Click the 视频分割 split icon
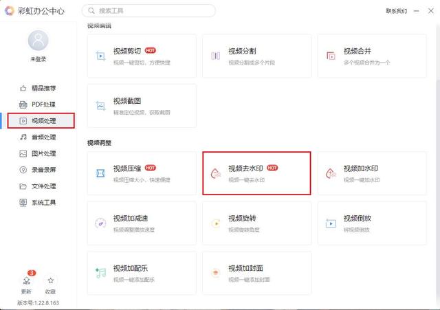440x310 pixels. click(x=215, y=56)
